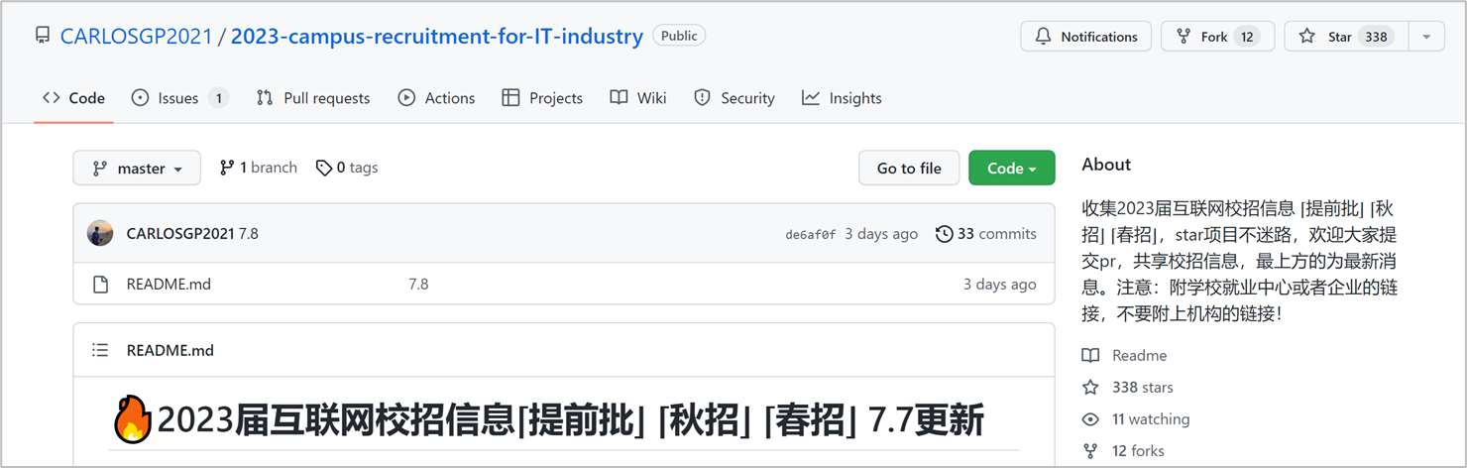Open the Insights tab
Viewport: 1467px width, 468px height.
click(x=843, y=98)
